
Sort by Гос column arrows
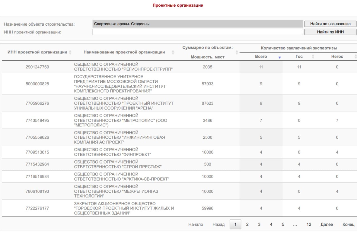[313, 57]
